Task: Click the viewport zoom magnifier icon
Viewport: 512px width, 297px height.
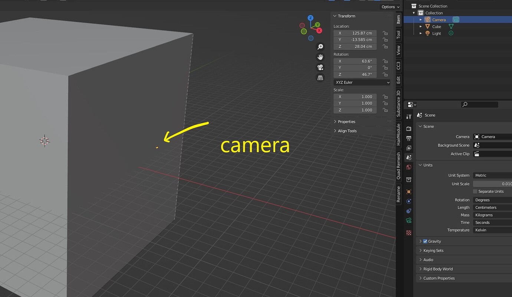Action: point(320,47)
